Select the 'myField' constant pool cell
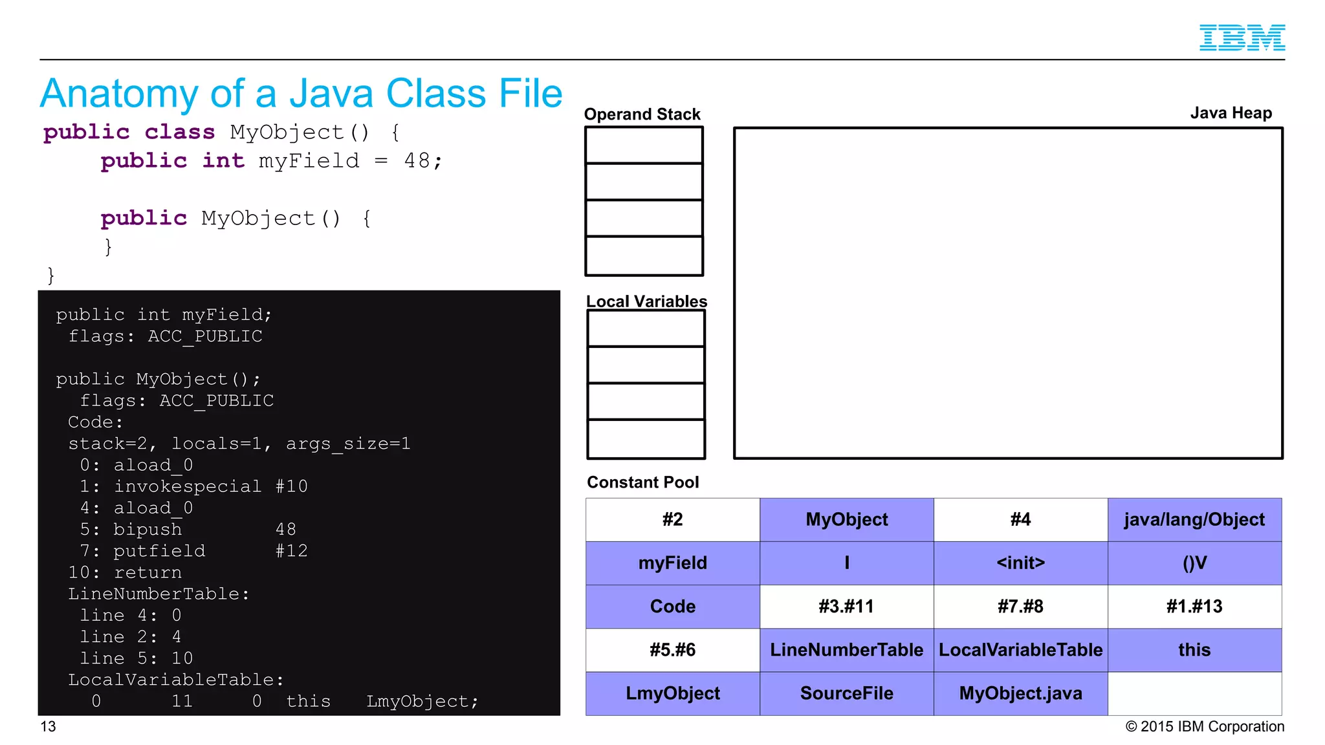Screen dimensions: 1325x745 click(x=673, y=563)
